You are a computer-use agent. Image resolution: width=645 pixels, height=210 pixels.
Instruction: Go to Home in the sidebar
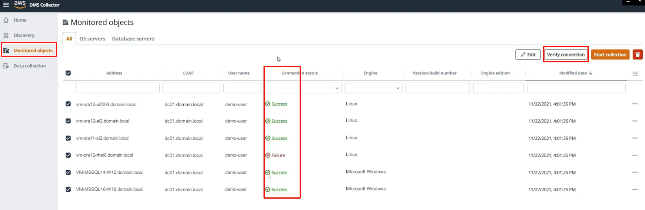[20, 20]
